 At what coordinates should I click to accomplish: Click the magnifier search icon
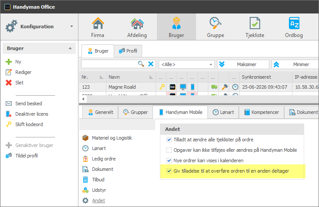click(x=141, y=64)
